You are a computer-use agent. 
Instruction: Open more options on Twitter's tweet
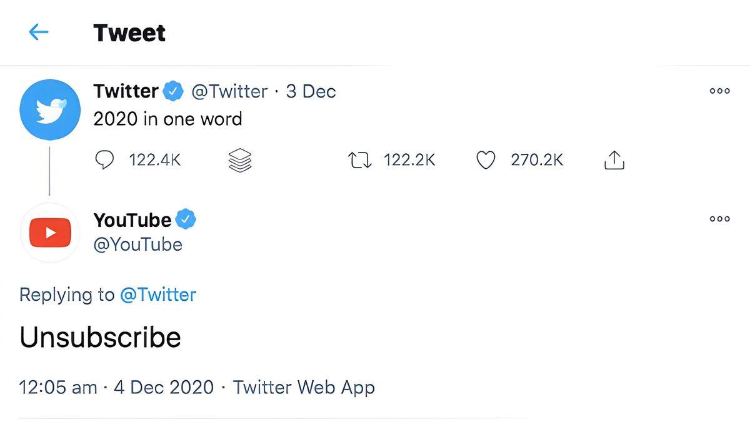pos(719,91)
